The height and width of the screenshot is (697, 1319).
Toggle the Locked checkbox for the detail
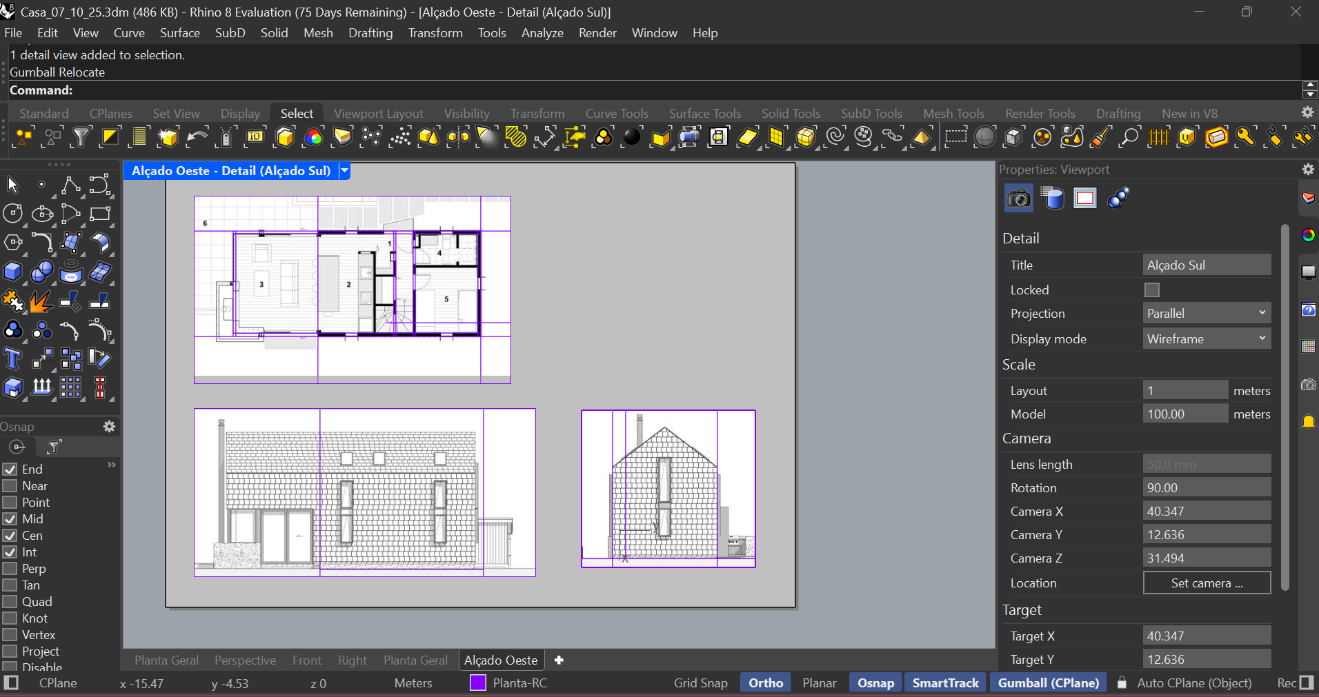(1151, 290)
